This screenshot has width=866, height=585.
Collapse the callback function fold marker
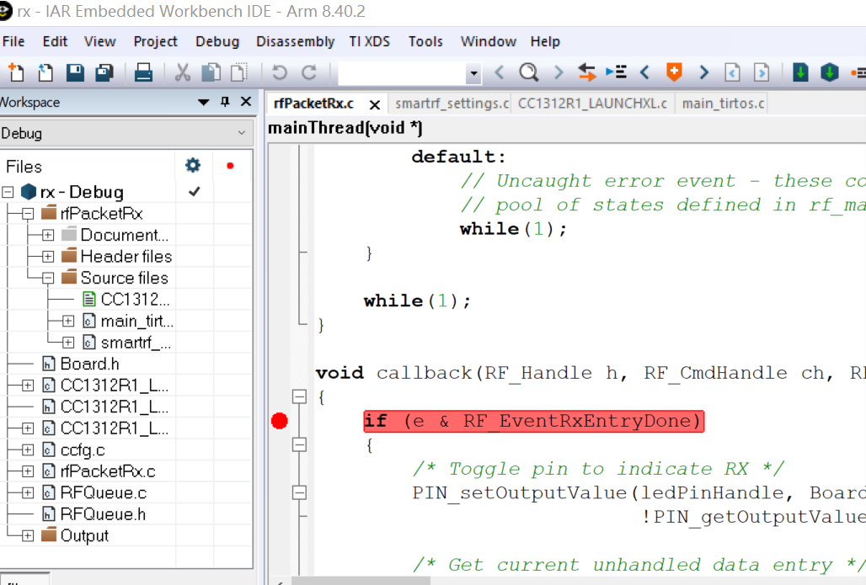click(x=299, y=396)
